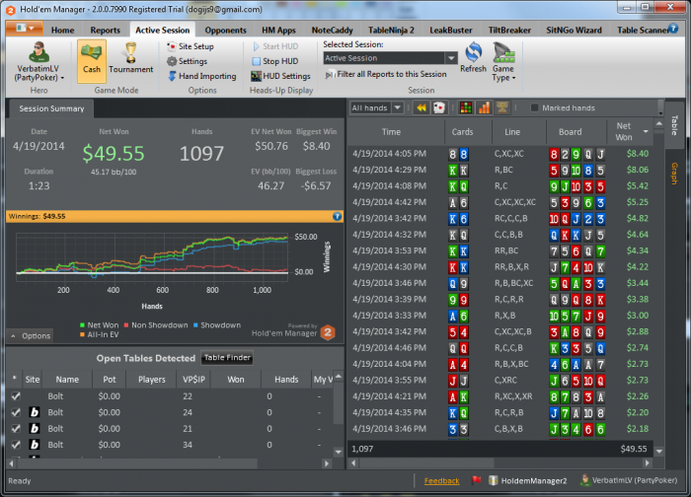Open the Game Type menu
The image size is (691, 497).
coord(503,61)
